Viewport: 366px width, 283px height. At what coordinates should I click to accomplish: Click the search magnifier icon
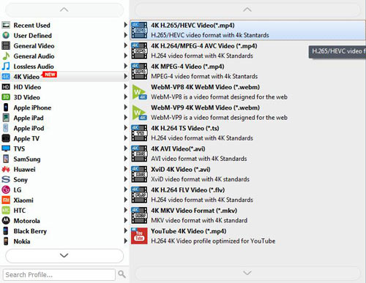[x=122, y=274]
